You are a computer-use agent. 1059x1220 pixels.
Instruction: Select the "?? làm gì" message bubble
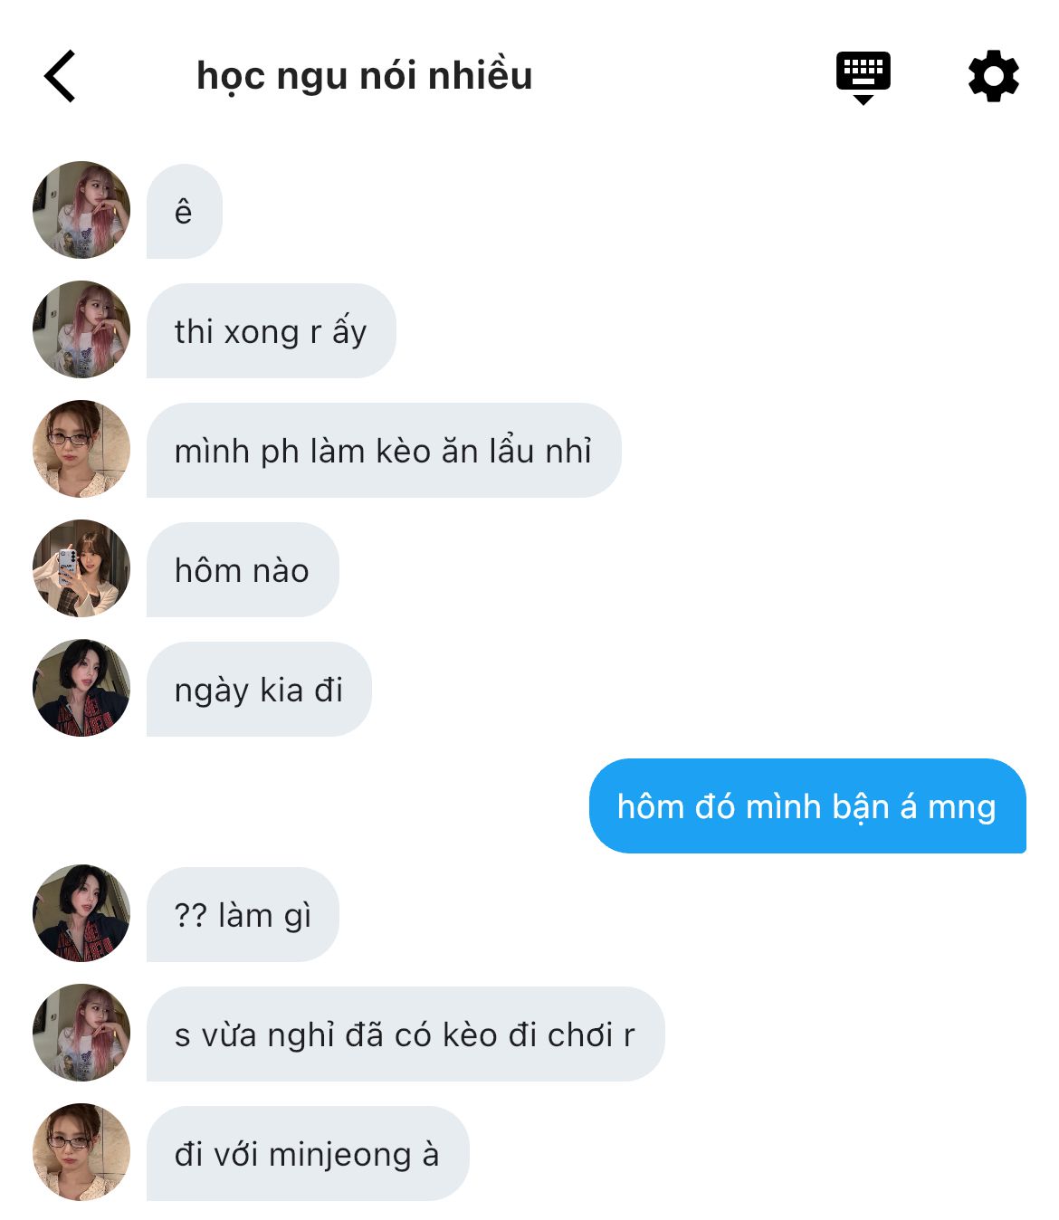click(x=243, y=915)
